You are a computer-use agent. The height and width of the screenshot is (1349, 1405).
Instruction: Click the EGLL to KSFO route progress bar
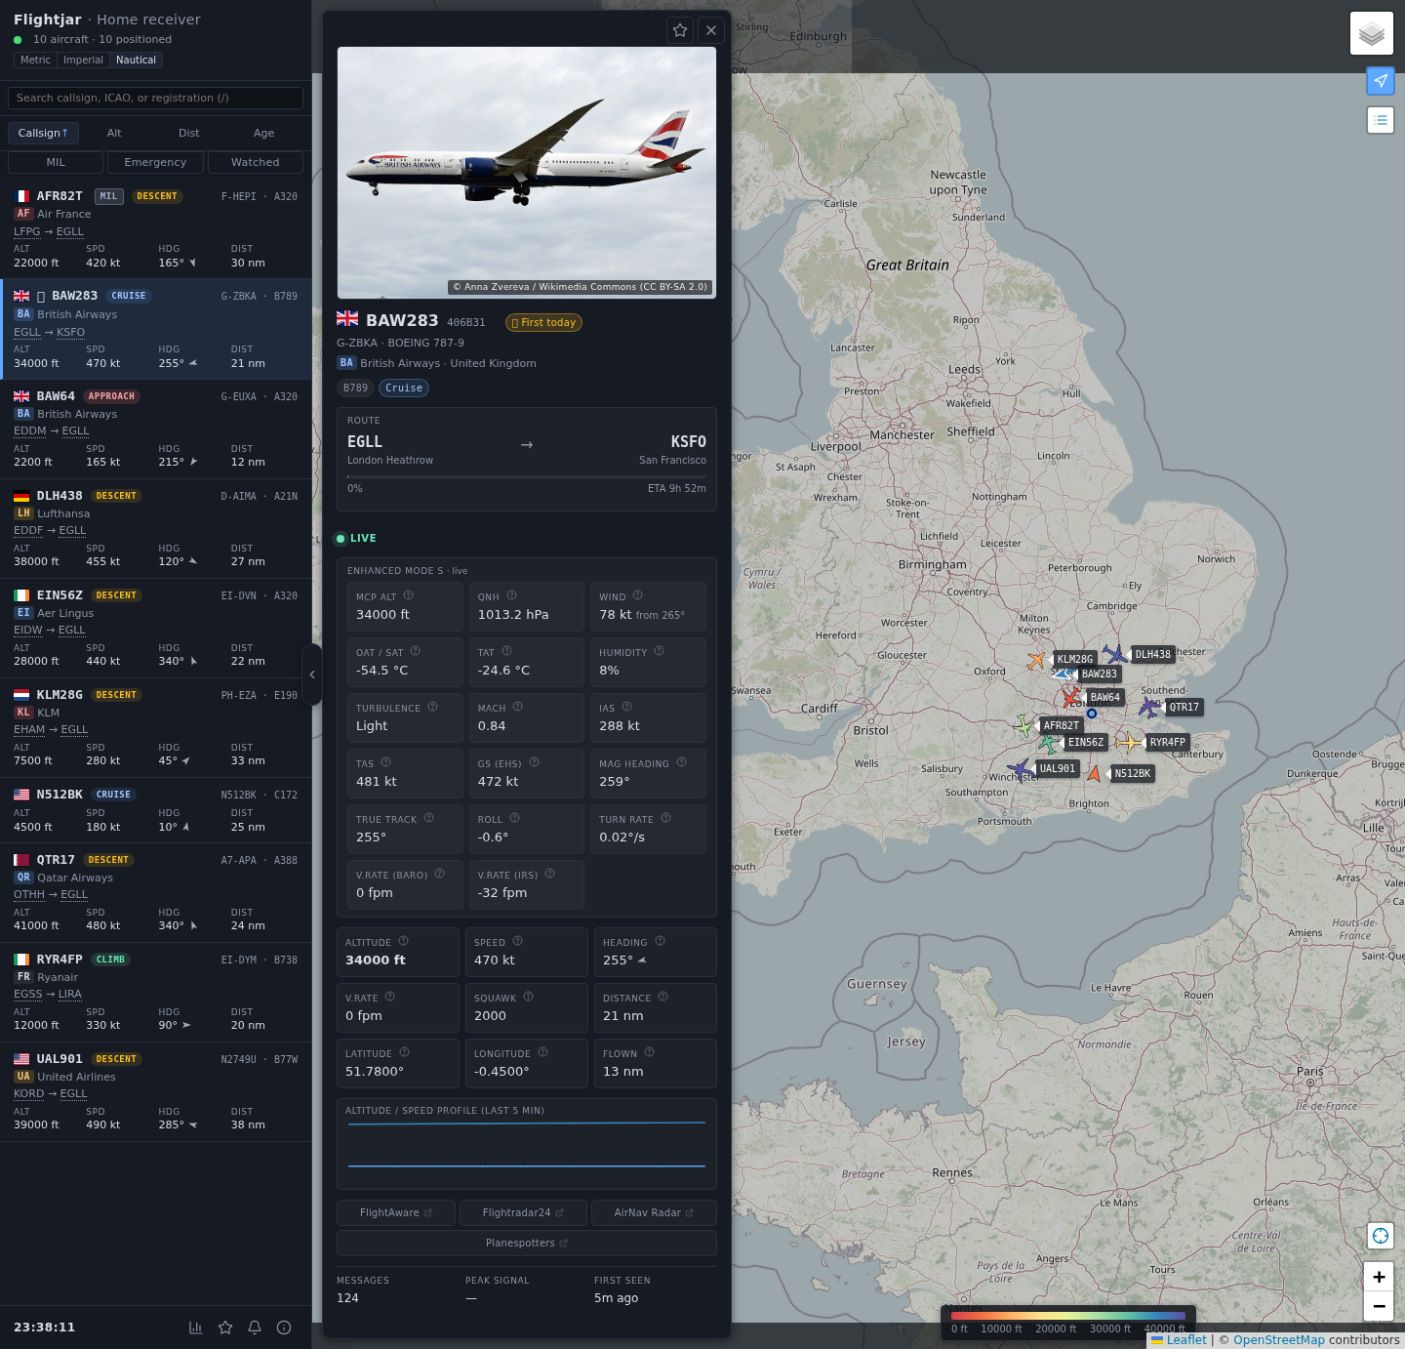click(x=527, y=476)
